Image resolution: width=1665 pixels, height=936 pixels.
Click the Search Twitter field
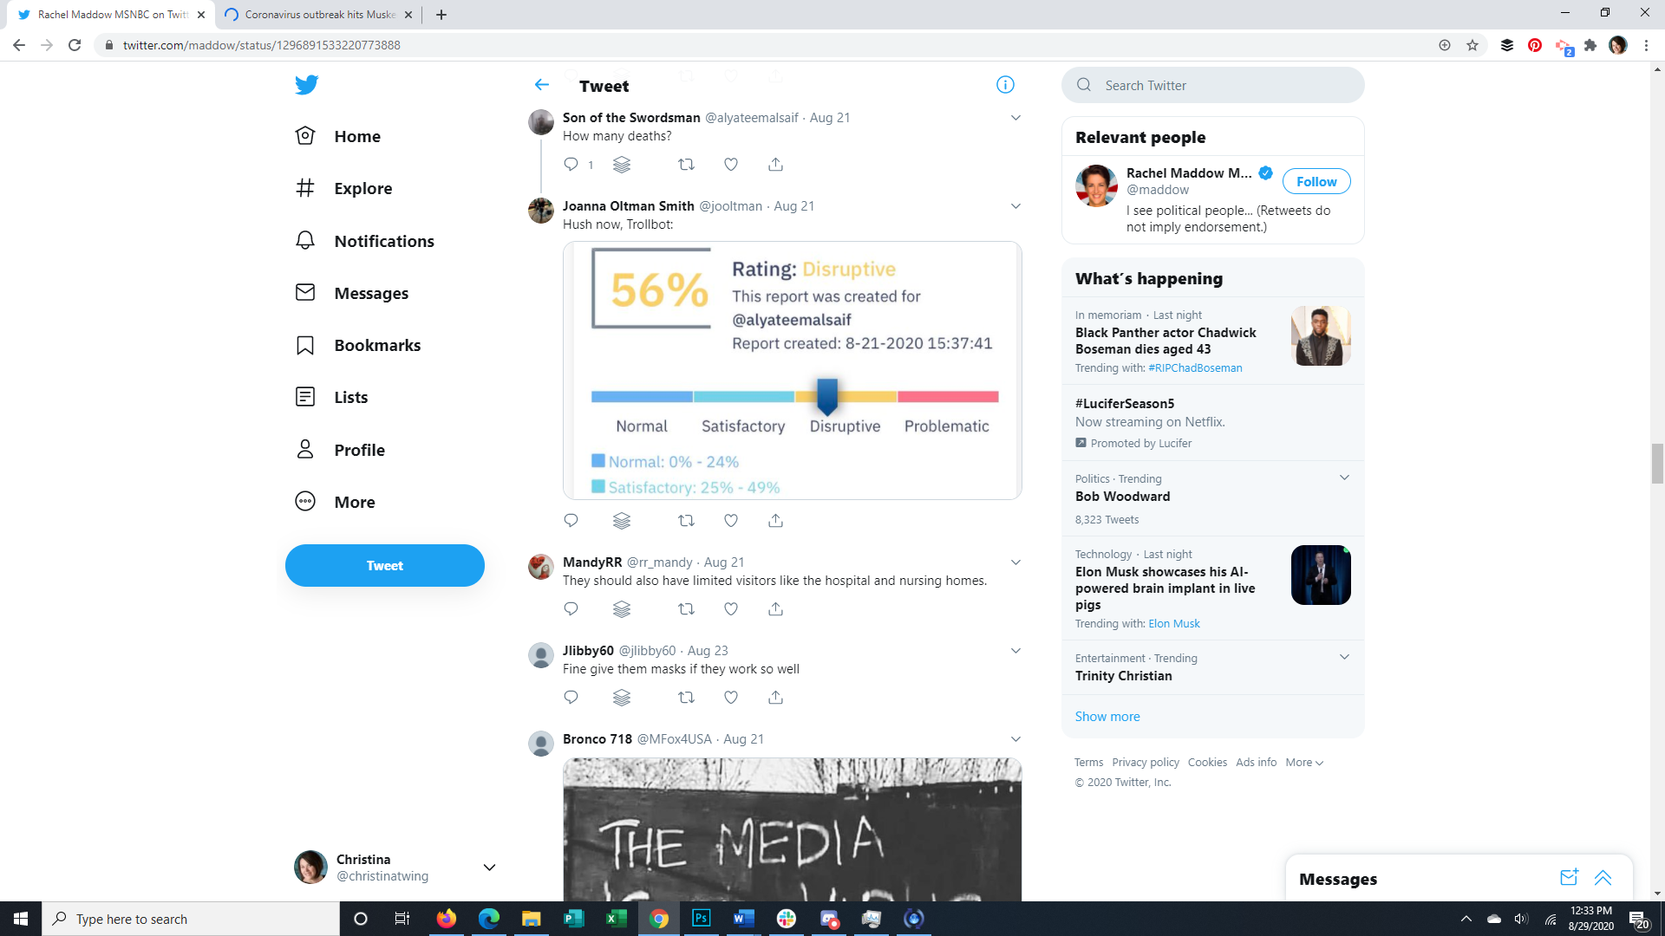click(1223, 85)
